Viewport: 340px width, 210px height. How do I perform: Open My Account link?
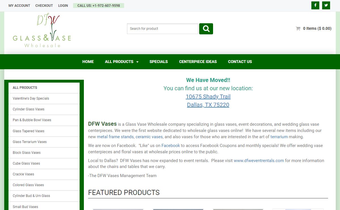19,6
